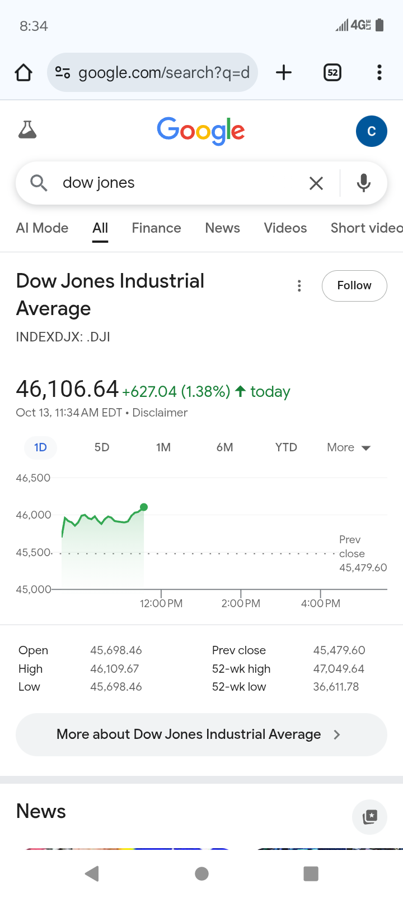This screenshot has height=897, width=403.
Task: Open a new tab with plus icon
Action: [284, 72]
